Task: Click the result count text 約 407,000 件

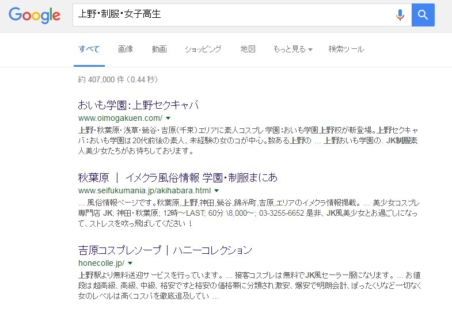Action: coord(118,79)
